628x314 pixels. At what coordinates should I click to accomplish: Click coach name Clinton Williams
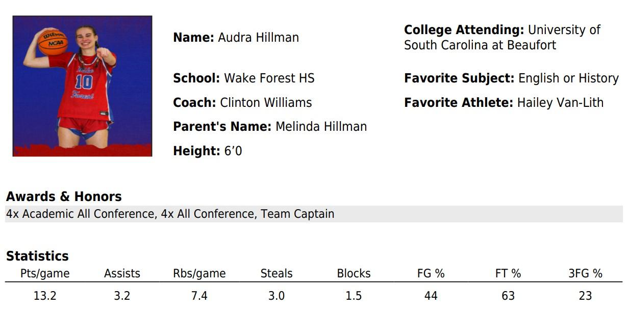pos(266,102)
